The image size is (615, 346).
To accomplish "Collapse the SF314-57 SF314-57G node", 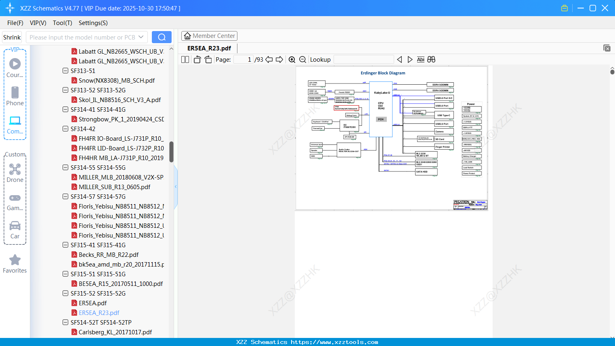I will (x=65, y=196).
